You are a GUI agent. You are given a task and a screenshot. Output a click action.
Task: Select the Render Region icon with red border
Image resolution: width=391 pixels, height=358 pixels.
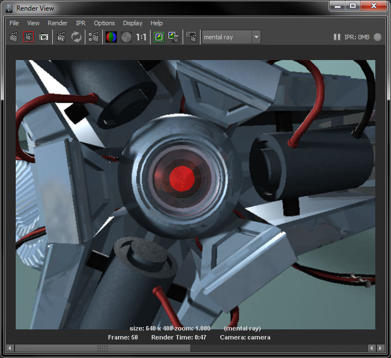pyautogui.click(x=29, y=37)
